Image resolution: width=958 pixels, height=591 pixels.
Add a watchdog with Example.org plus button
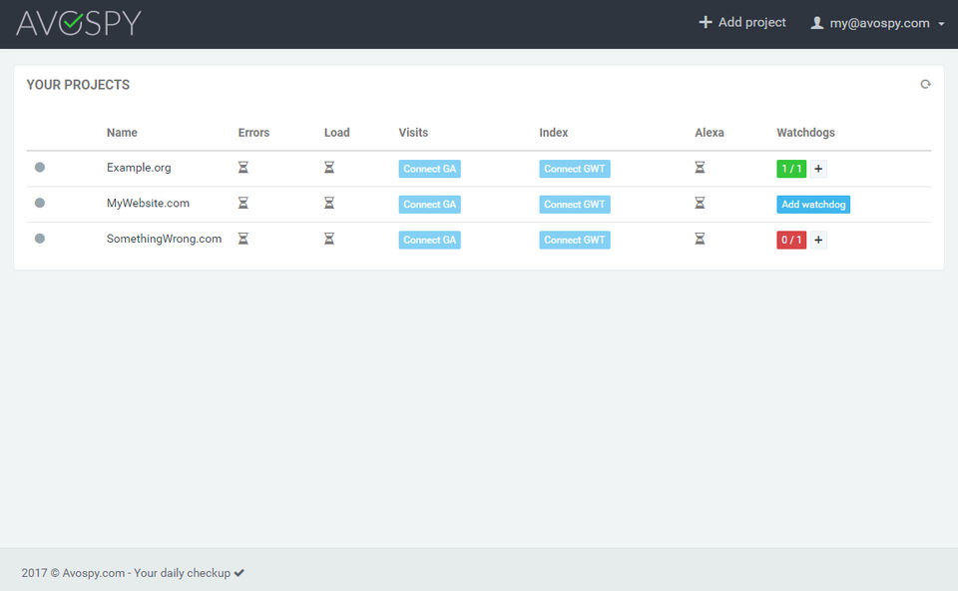pos(818,169)
